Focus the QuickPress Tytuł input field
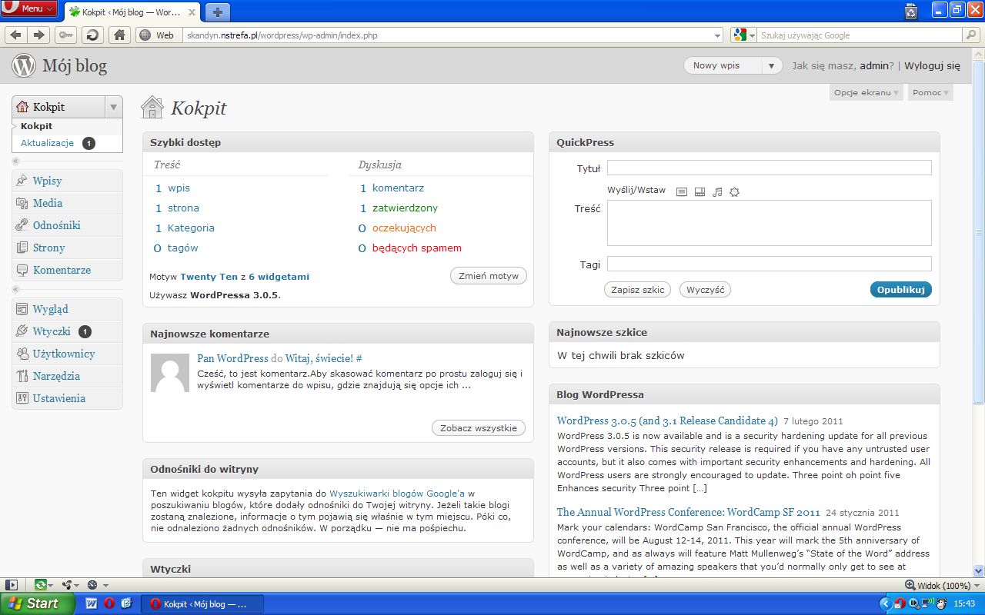 tap(770, 168)
